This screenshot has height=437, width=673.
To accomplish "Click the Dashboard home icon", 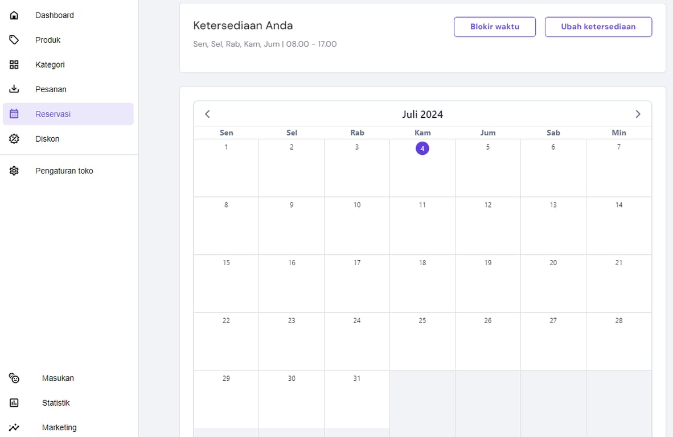I will [14, 15].
